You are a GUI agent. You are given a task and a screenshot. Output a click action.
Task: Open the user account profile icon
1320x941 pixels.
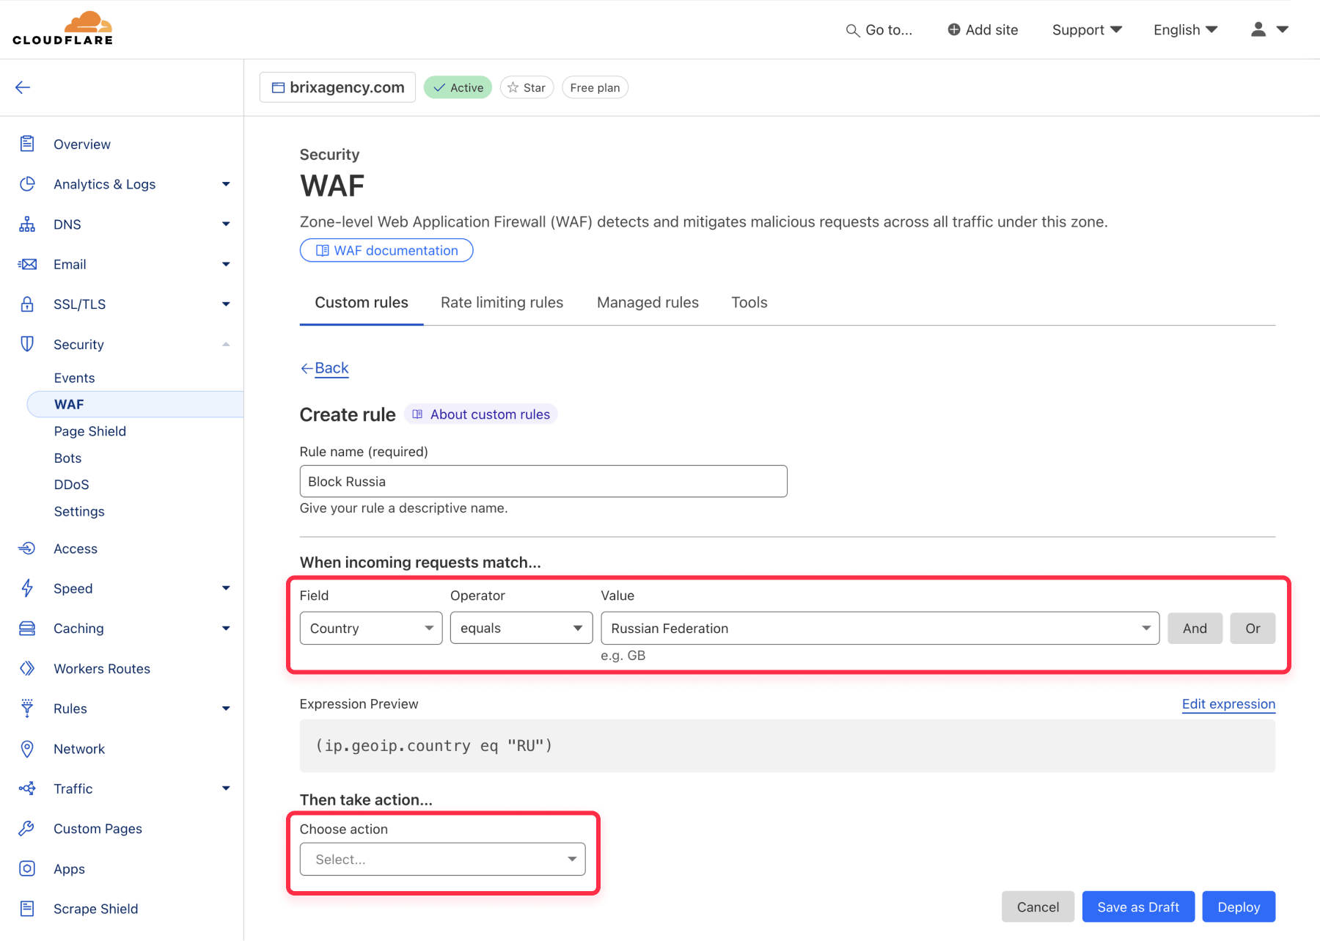1258,29
